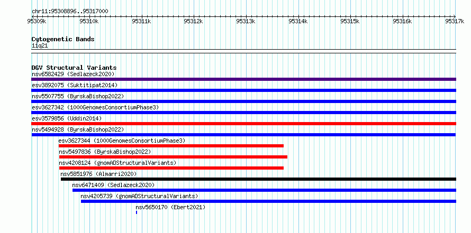Viewport: 471px width, 233px height.
Task: Select the blue esv3627342 variant bar
Action: coord(243,113)
